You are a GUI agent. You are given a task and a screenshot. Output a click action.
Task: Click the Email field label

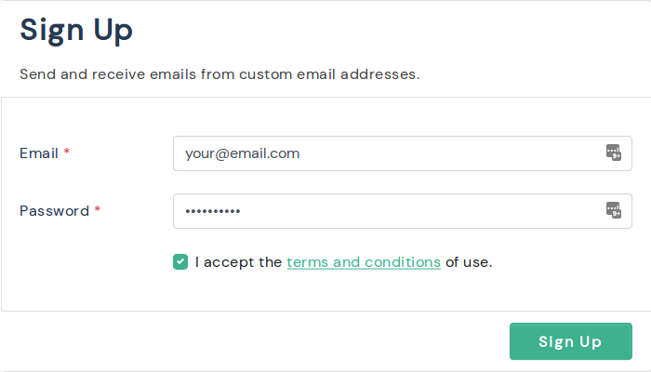(39, 153)
